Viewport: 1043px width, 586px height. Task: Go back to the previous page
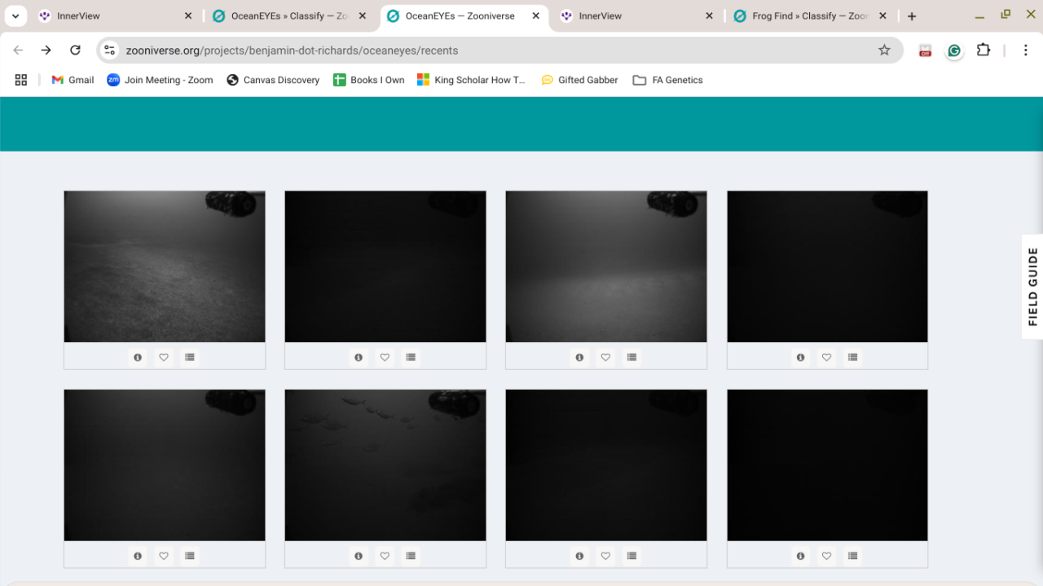click(18, 51)
